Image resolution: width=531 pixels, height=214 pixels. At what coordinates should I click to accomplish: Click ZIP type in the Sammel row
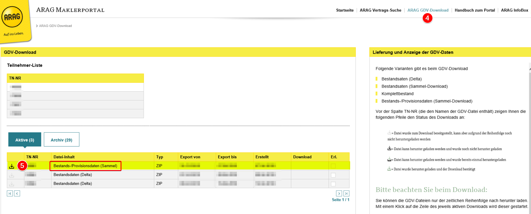159,166
